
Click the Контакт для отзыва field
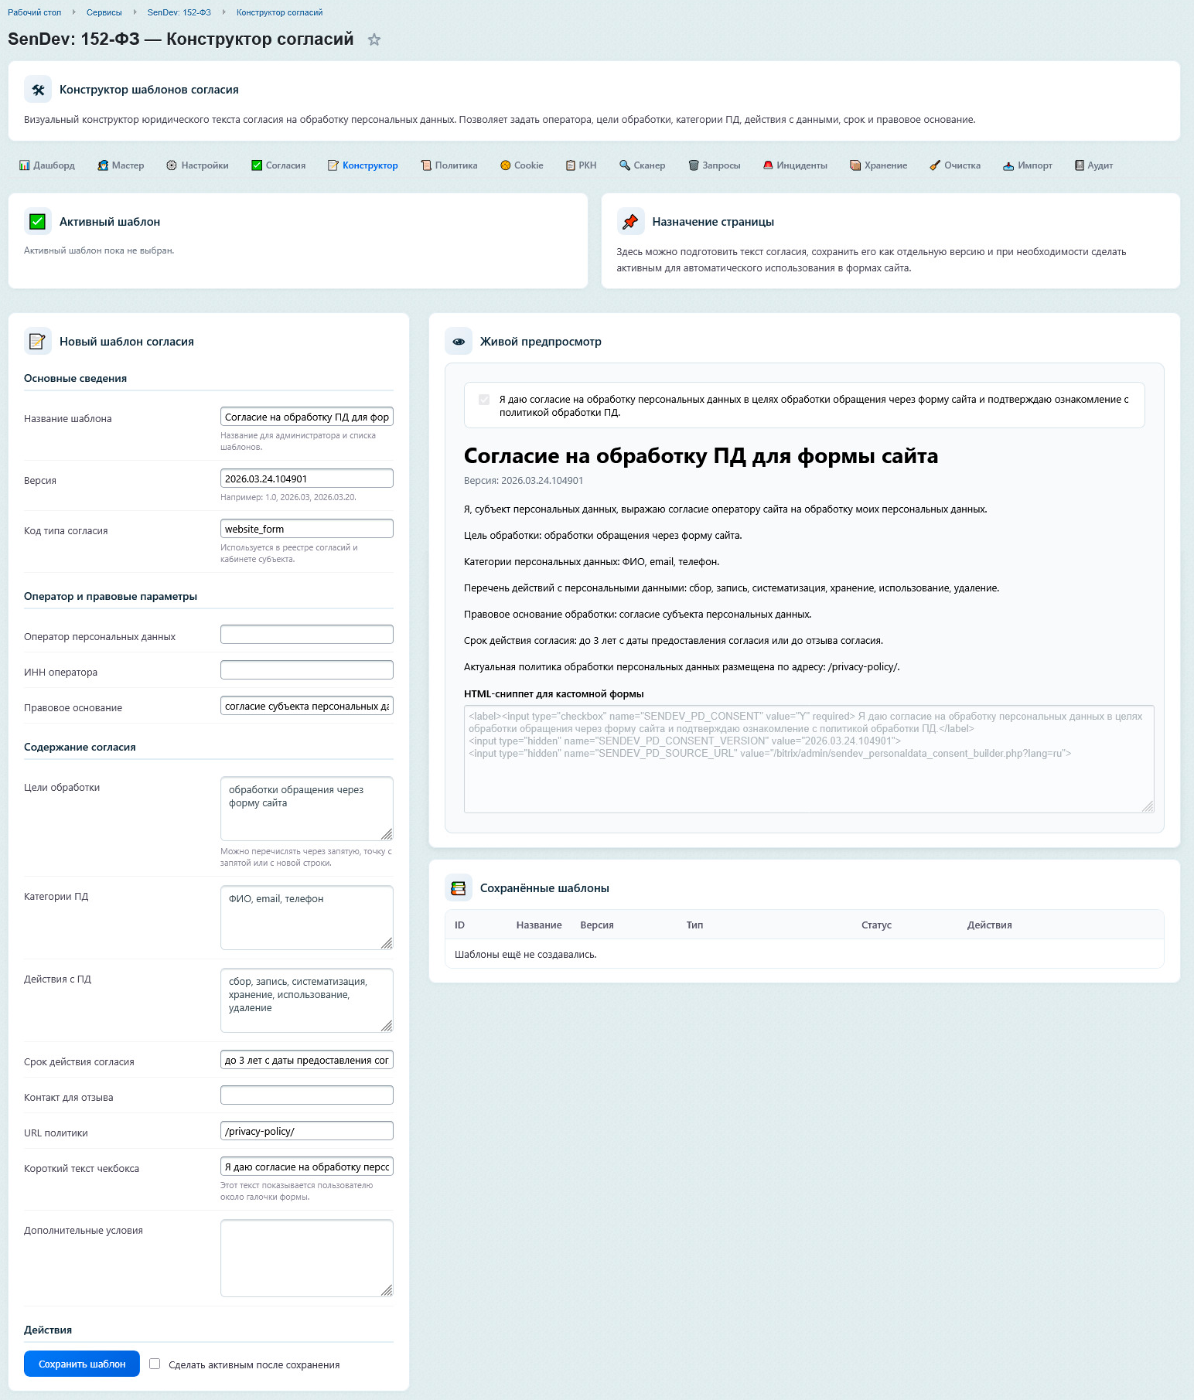[x=306, y=1095]
